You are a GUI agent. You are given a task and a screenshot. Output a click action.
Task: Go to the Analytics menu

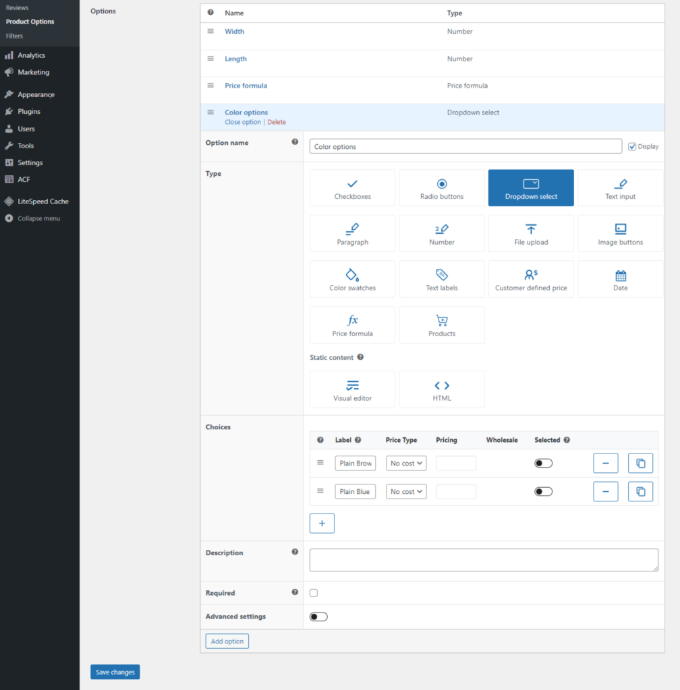(31, 55)
